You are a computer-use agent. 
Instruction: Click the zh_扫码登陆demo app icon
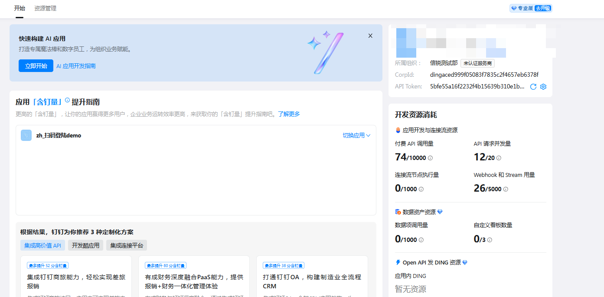(26, 135)
